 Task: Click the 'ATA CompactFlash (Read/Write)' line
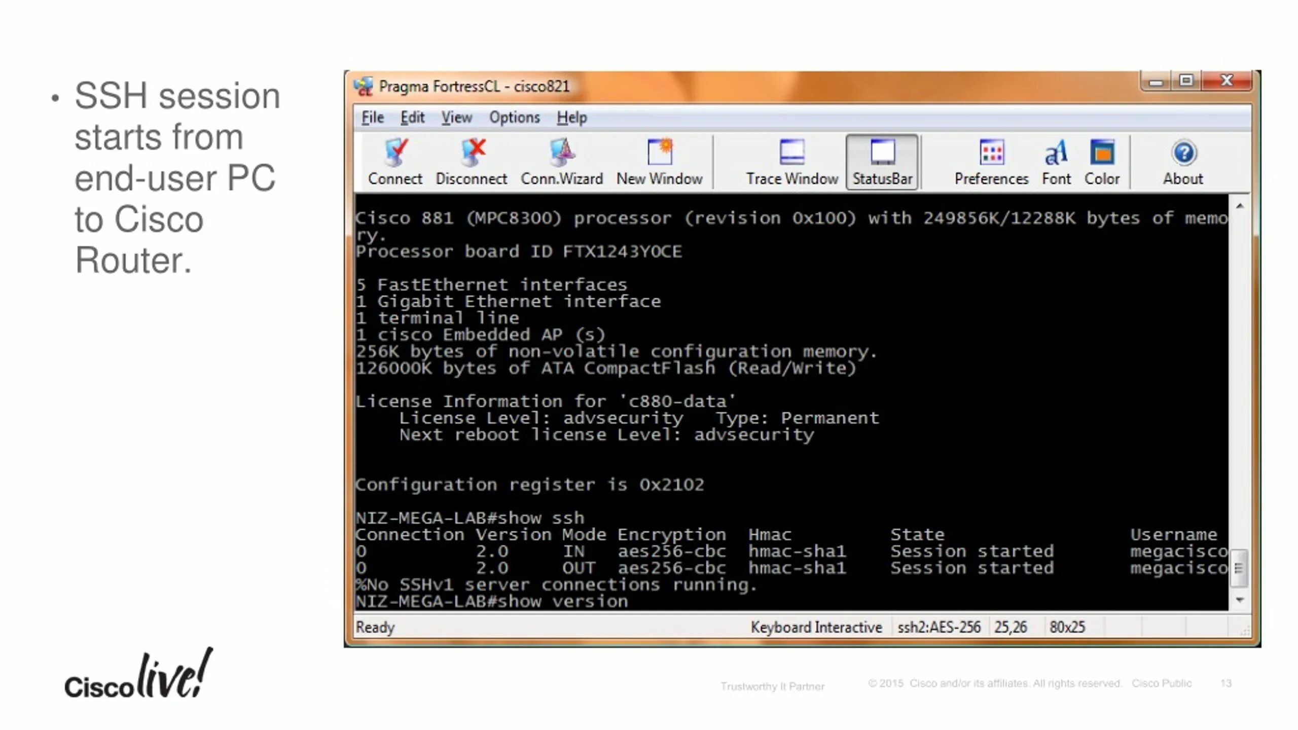pyautogui.click(x=606, y=369)
